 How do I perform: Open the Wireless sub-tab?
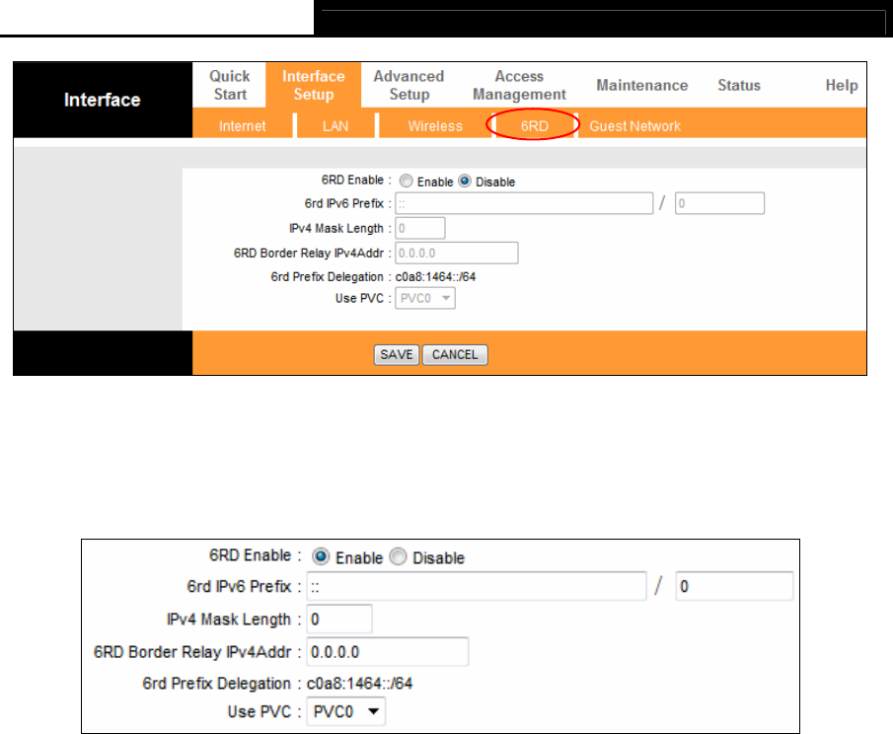(435, 126)
